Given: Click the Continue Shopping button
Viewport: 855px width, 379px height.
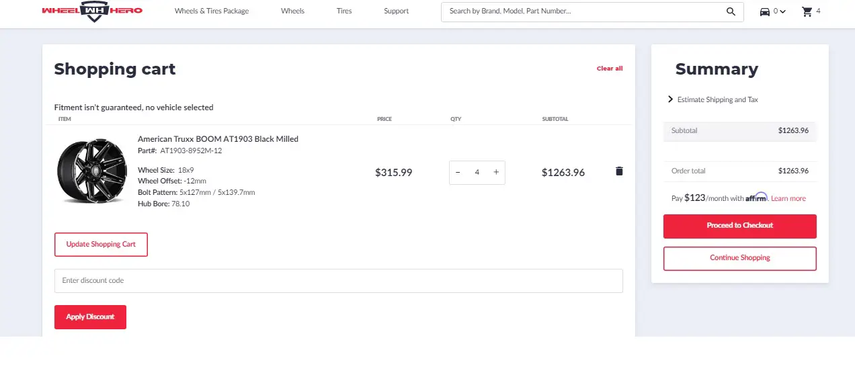Looking at the screenshot, I should point(740,258).
